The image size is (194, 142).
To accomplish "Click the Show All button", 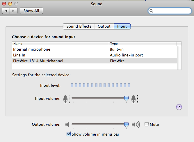I will coord(31,11).
